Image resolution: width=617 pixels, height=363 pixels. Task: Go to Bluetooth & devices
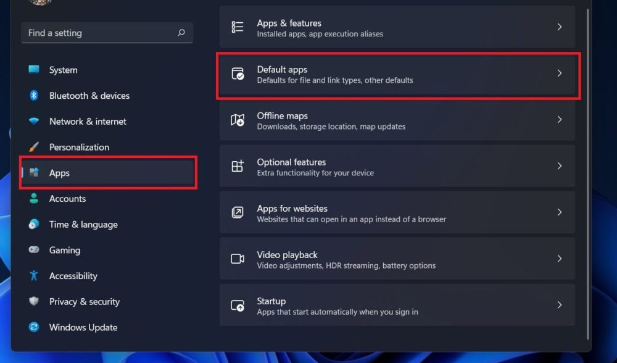(x=107, y=95)
